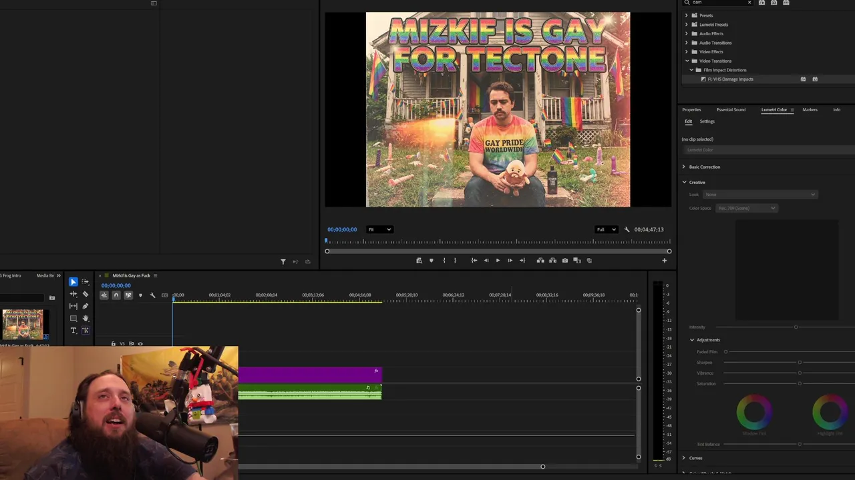855x480 pixels.
Task: Expand the Presets folder
Action: pos(686,15)
